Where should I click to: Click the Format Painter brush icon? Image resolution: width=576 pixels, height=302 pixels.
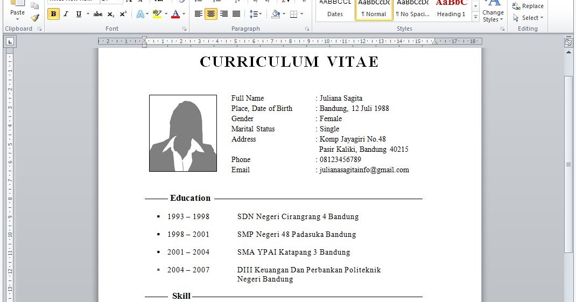tap(36, 18)
